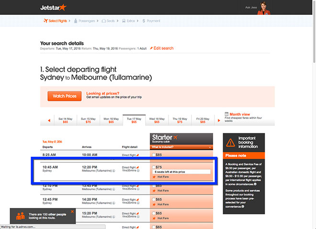Open the Month view link
316x229 pixels.
239,114
